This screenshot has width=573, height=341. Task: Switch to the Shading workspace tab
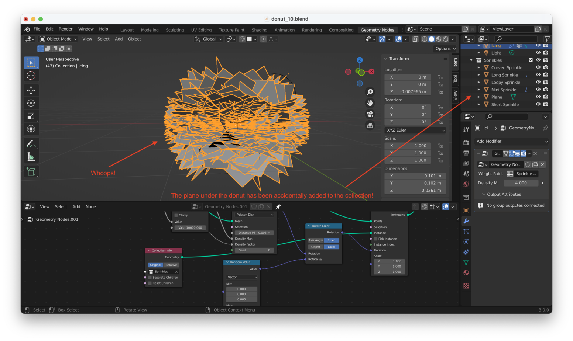259,30
